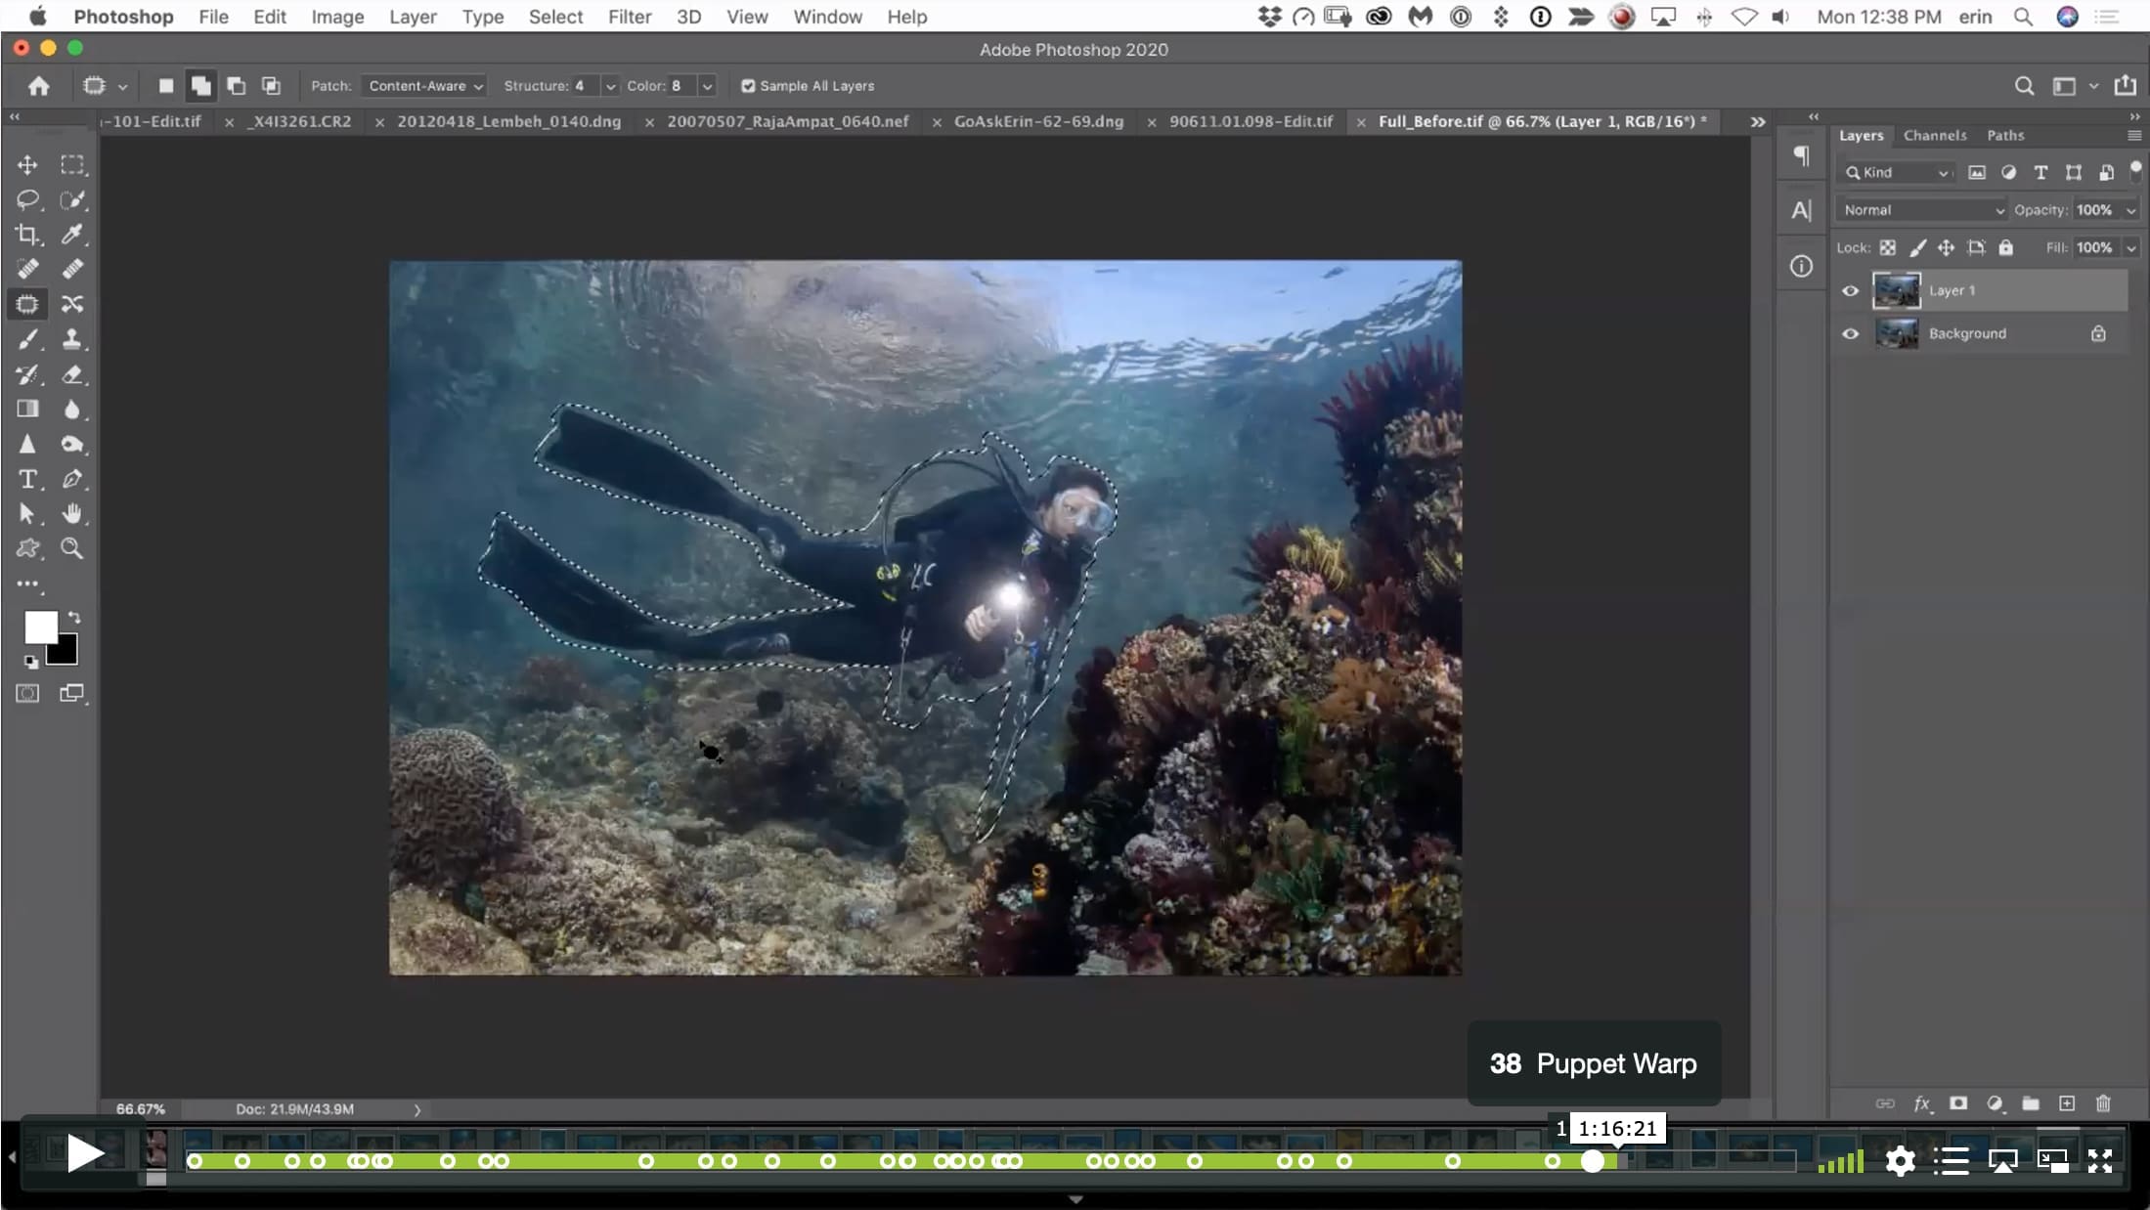Click the white foreground color swatch
The height and width of the screenshot is (1210, 2150).
point(40,627)
